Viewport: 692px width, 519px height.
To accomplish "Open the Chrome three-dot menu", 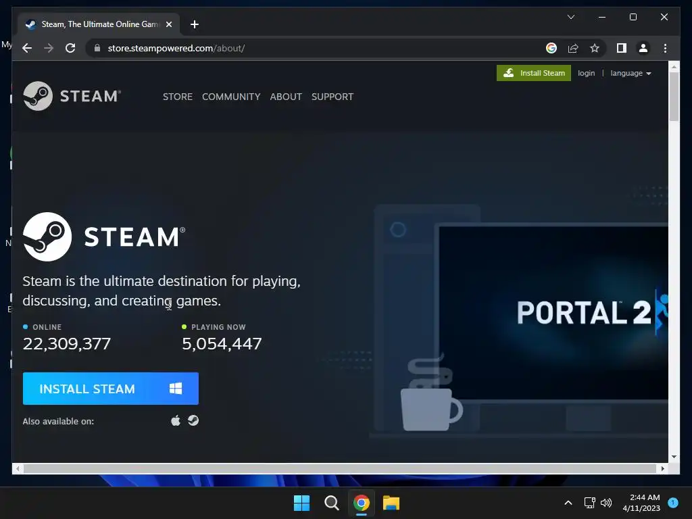I will (x=665, y=48).
